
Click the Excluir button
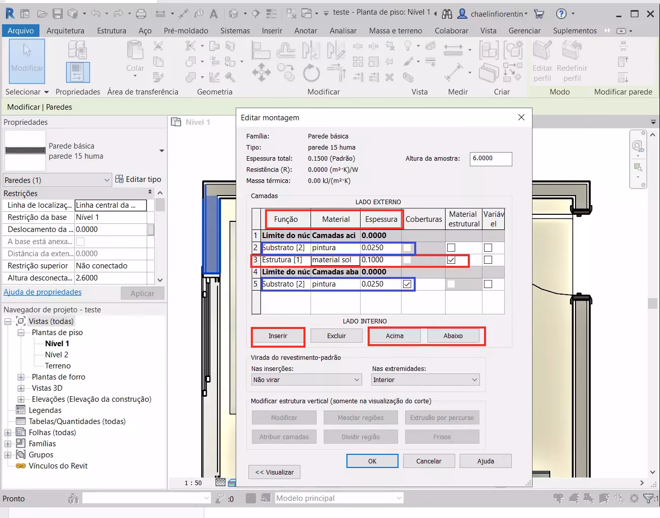click(336, 336)
